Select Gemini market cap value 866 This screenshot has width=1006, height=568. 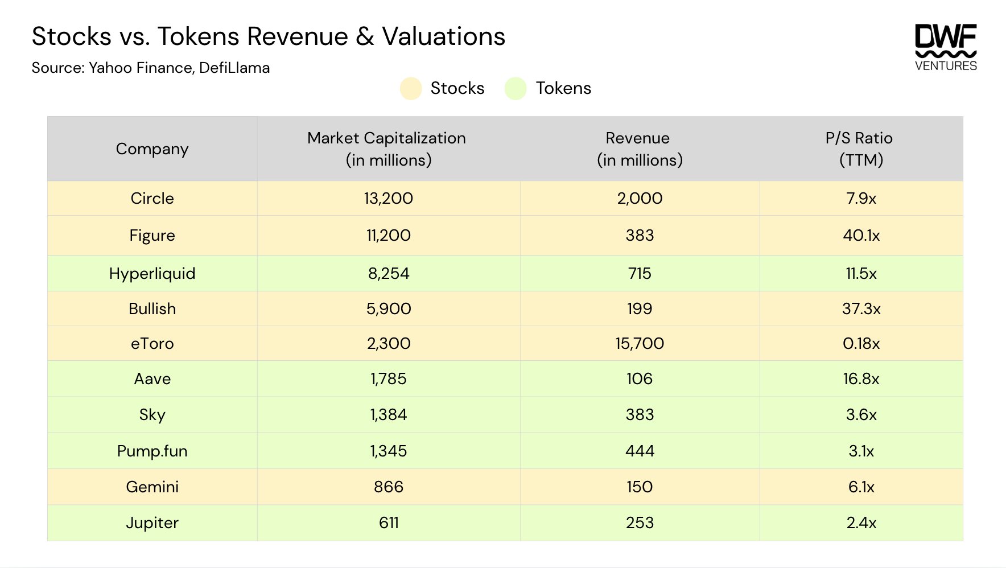(389, 487)
